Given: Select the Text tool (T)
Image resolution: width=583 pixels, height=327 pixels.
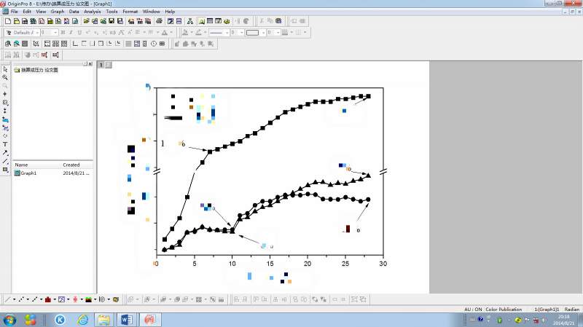Looking at the screenshot, I should coord(5,144).
